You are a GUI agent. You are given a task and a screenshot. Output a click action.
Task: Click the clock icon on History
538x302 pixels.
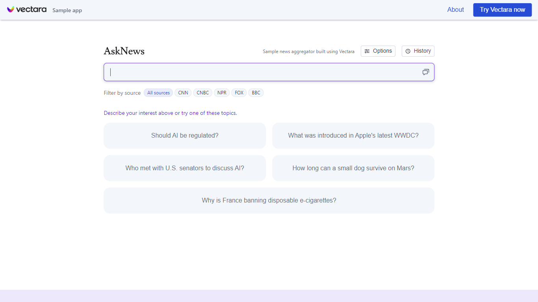click(408, 51)
